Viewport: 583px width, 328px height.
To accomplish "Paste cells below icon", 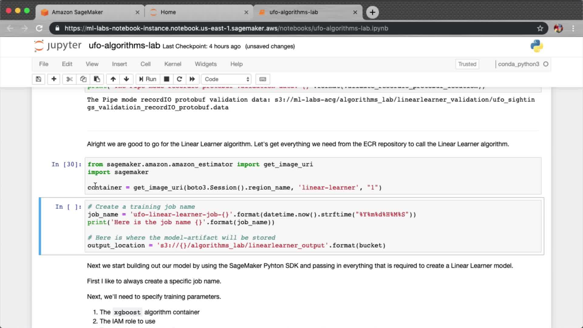I will tap(97, 79).
